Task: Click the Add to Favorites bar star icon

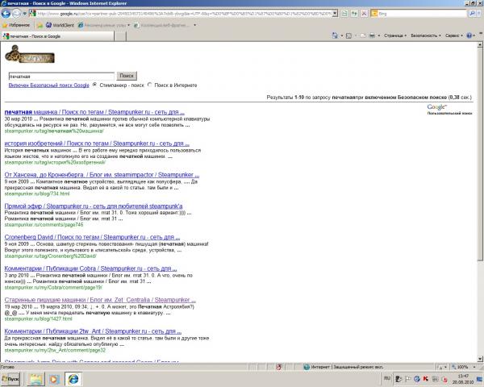Action: pyautogui.click(x=40, y=25)
